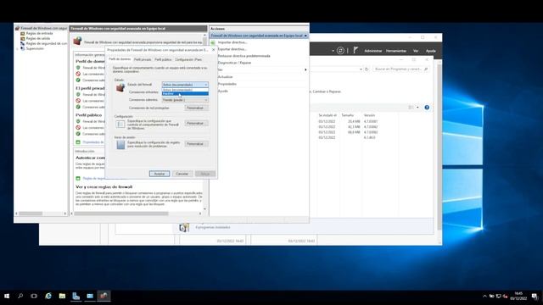Open Administrar menu in Server Manager
Image resolution: width=543 pixels, height=305 pixels.
click(x=372, y=51)
